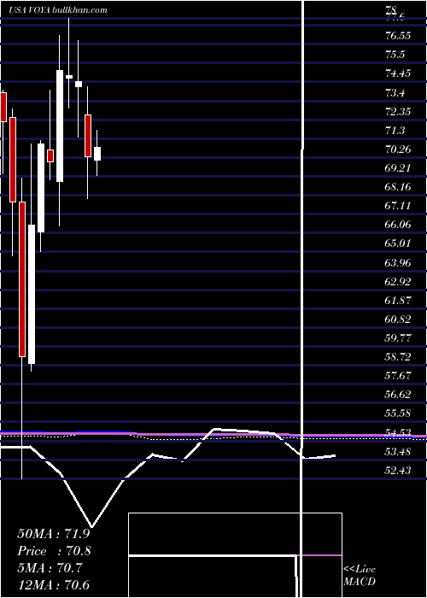Click the 76.55 price axis label
Image resolution: width=427 pixels, height=598 pixels.
tap(399, 36)
